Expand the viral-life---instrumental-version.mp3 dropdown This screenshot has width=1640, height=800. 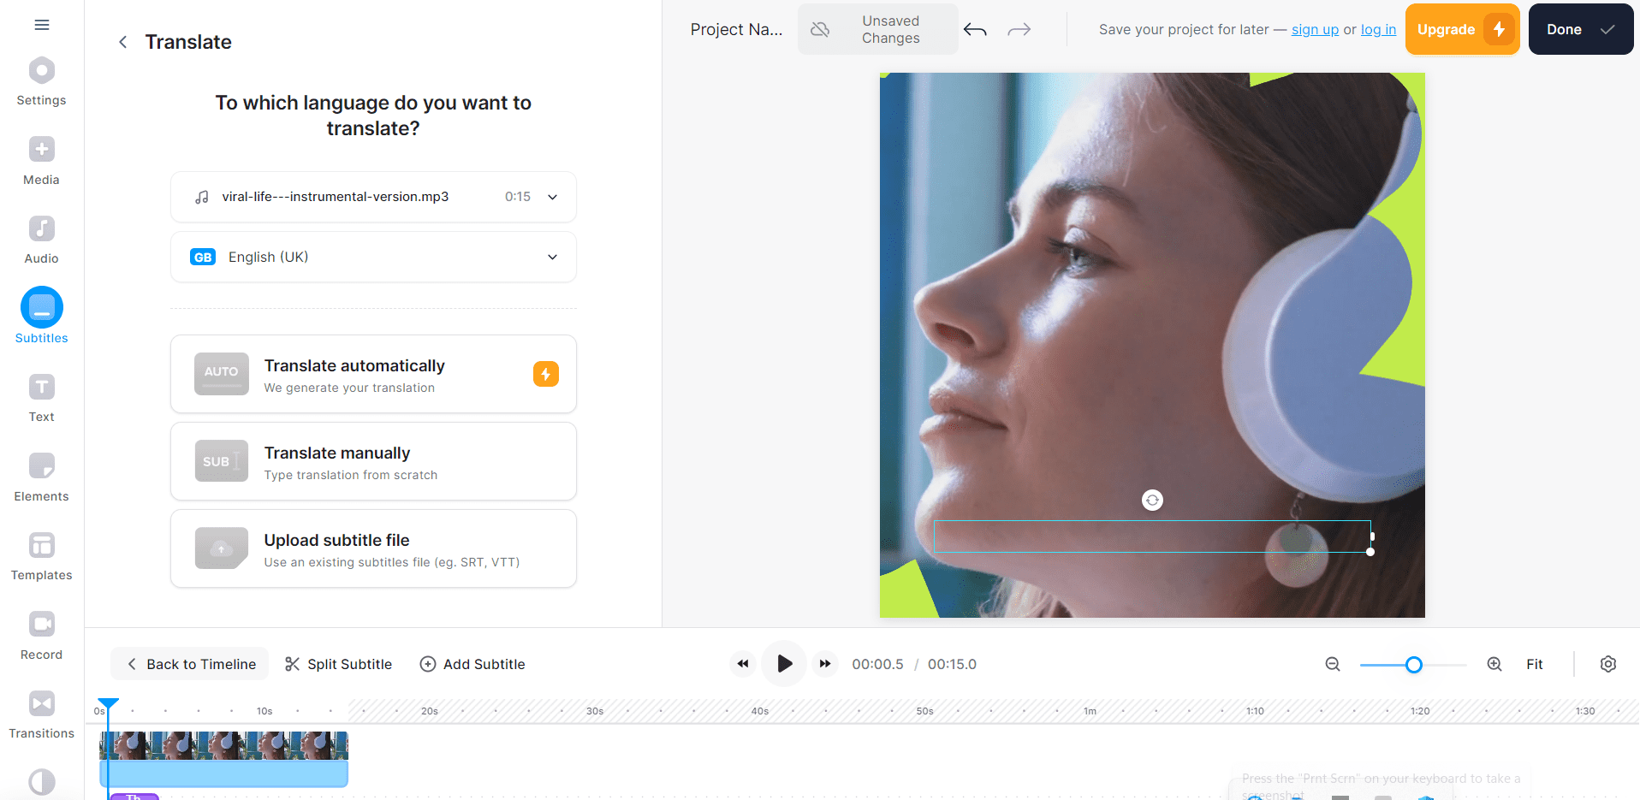(x=553, y=196)
